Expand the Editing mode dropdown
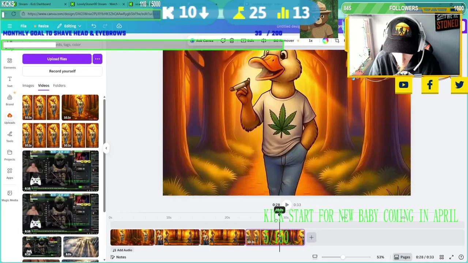Image resolution: width=468 pixels, height=263 pixels. [x=69, y=26]
